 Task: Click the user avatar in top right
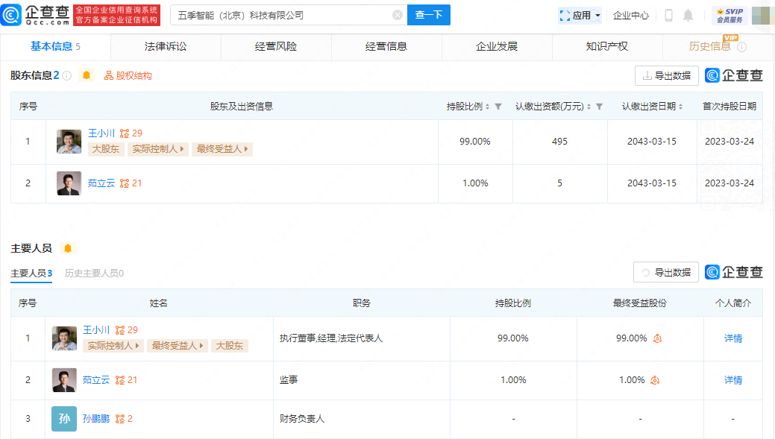tap(762, 16)
